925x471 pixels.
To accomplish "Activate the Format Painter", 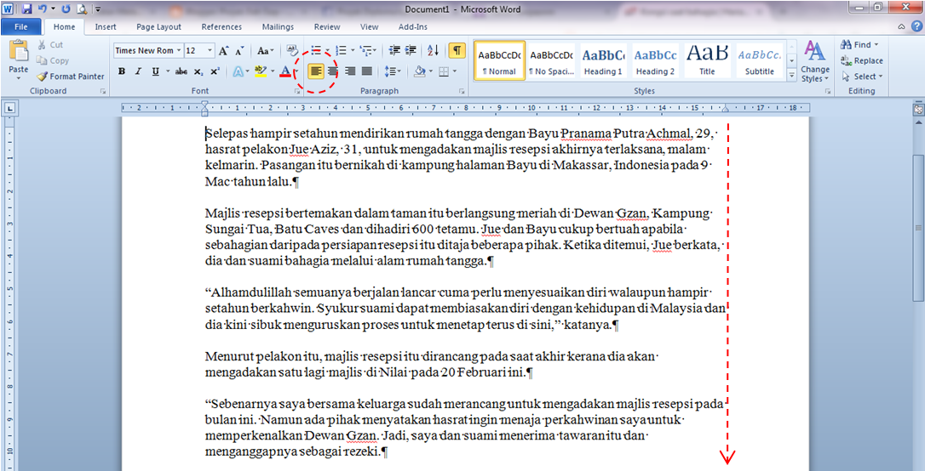I will 70,77.
